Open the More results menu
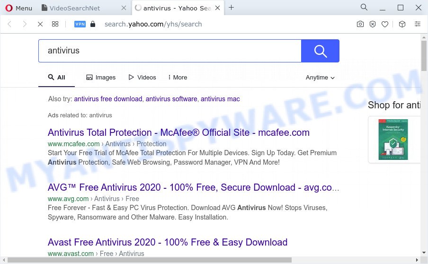 tap(178, 78)
